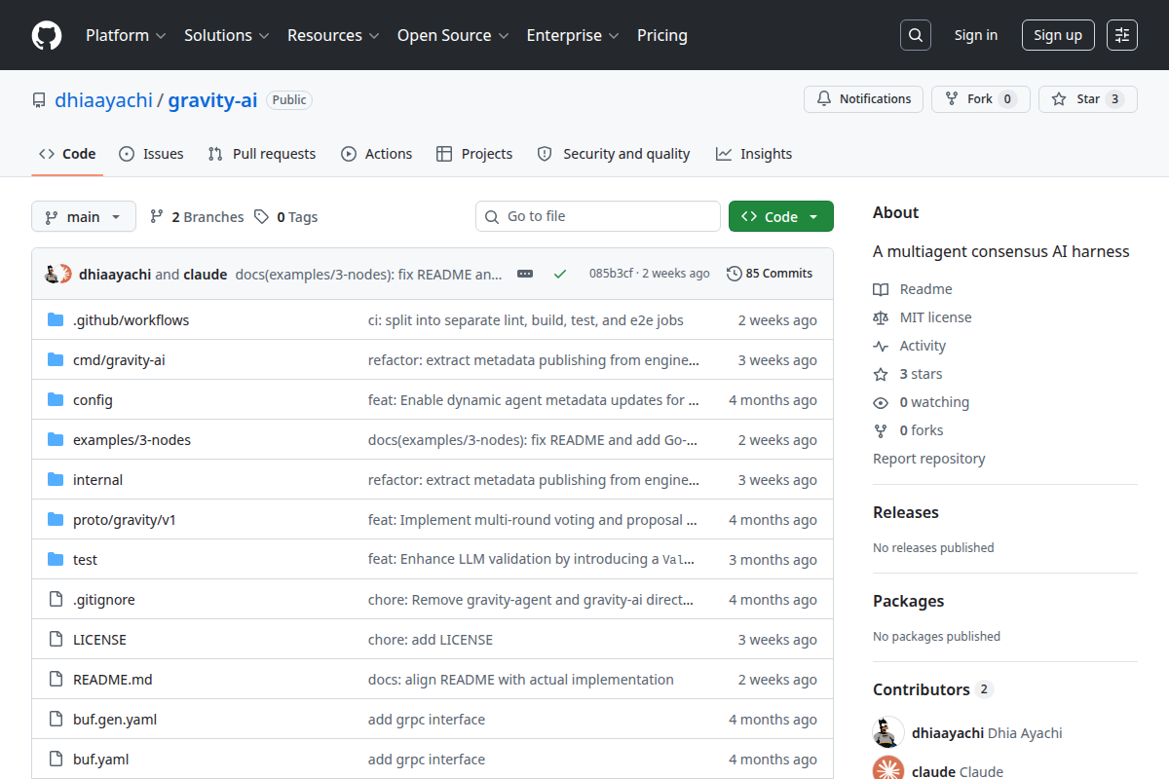Click the folder icon beside cmd/gravity-ai
The width and height of the screenshot is (1169, 779).
click(56, 360)
